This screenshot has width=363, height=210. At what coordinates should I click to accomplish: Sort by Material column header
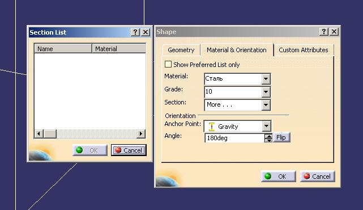tap(119, 49)
